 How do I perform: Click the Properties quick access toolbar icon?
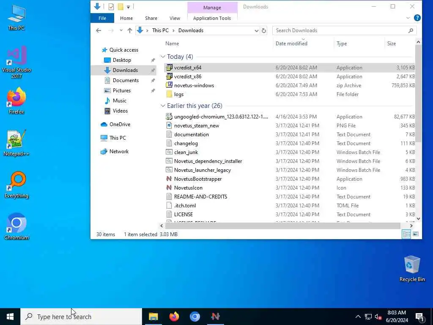[x=111, y=7]
